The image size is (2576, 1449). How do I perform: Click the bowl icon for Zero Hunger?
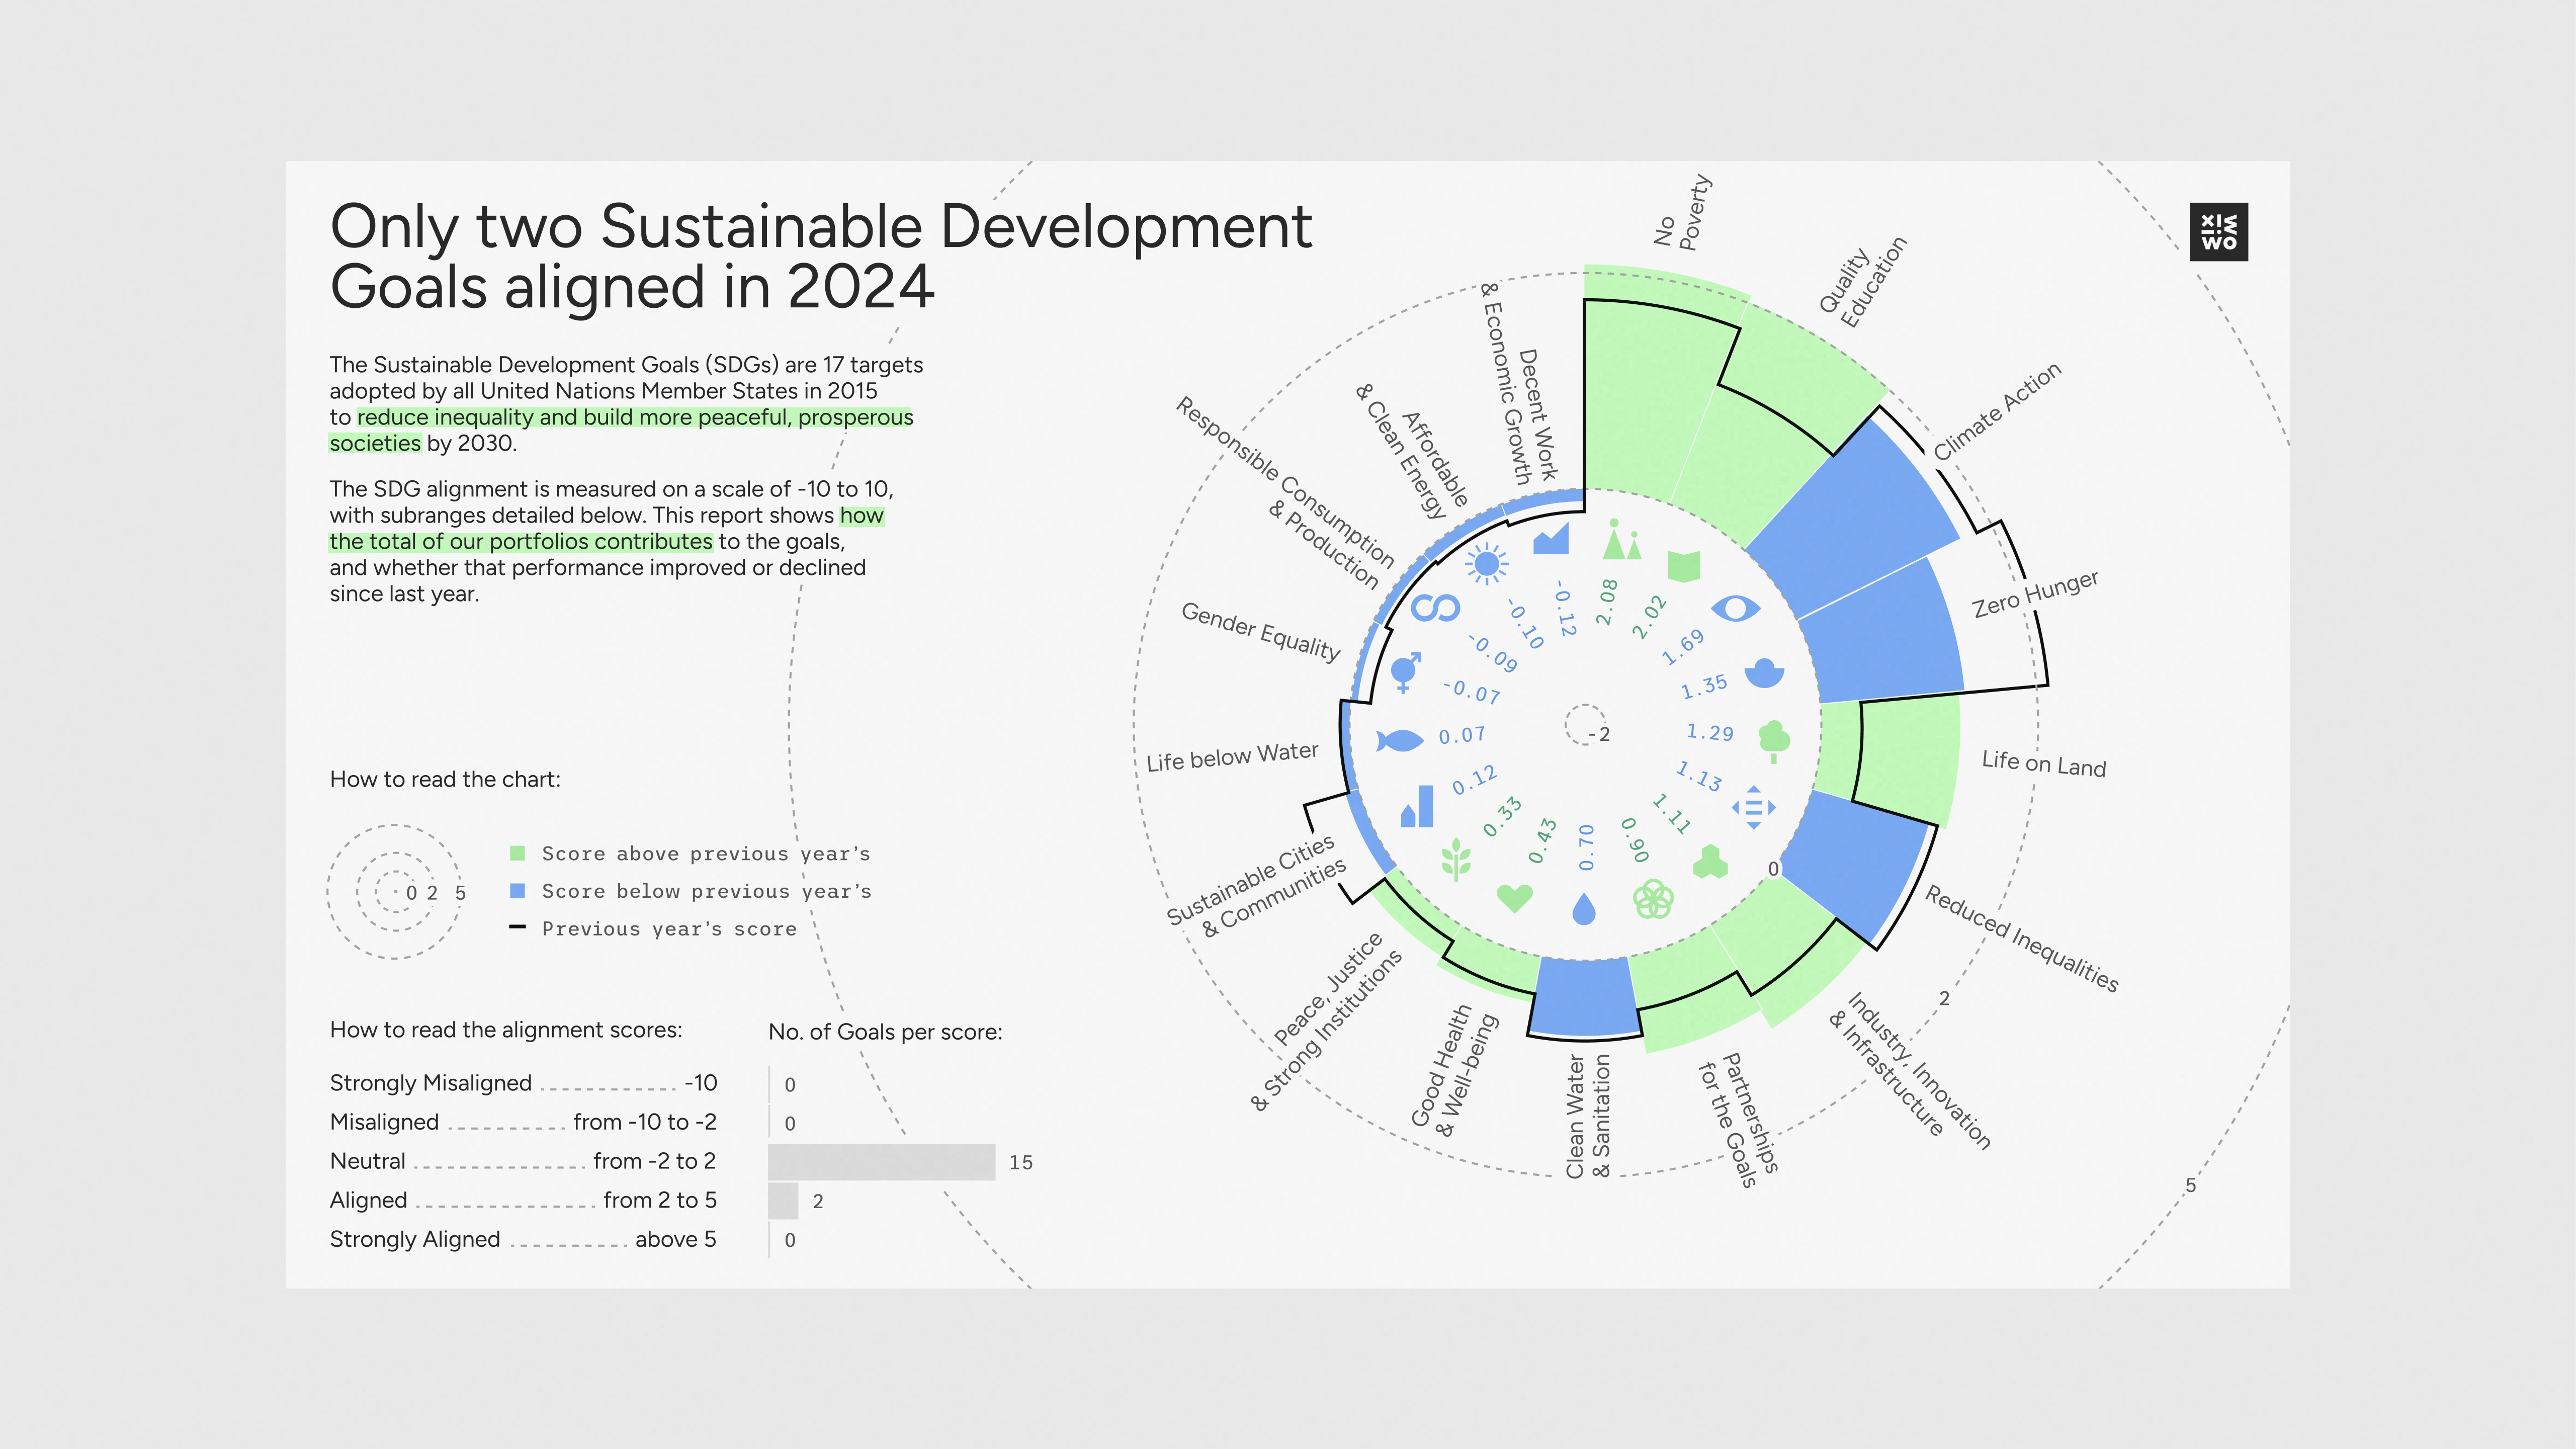[x=1764, y=673]
